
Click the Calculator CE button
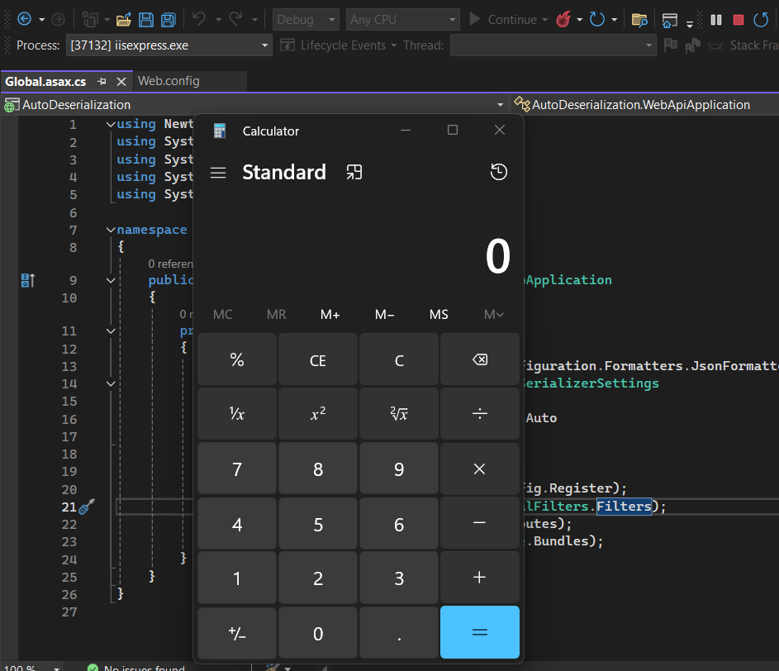318,360
